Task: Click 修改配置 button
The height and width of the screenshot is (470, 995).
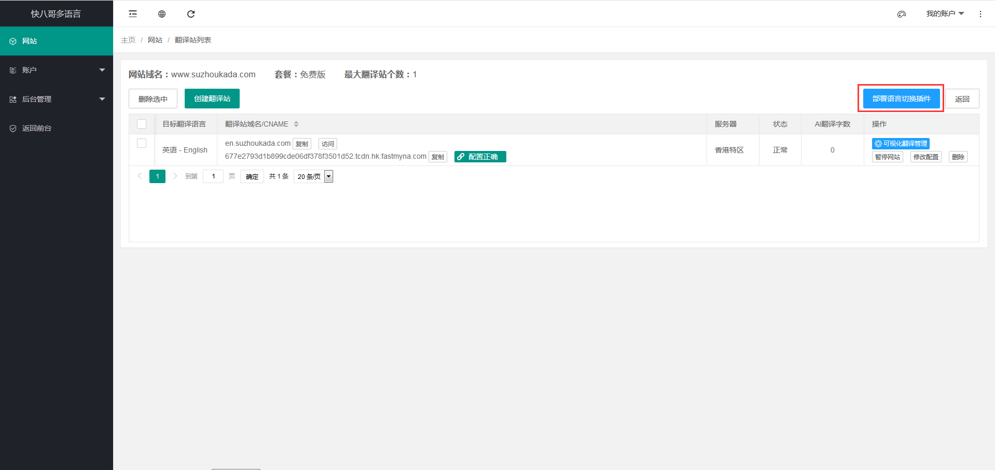Action: [x=926, y=157]
